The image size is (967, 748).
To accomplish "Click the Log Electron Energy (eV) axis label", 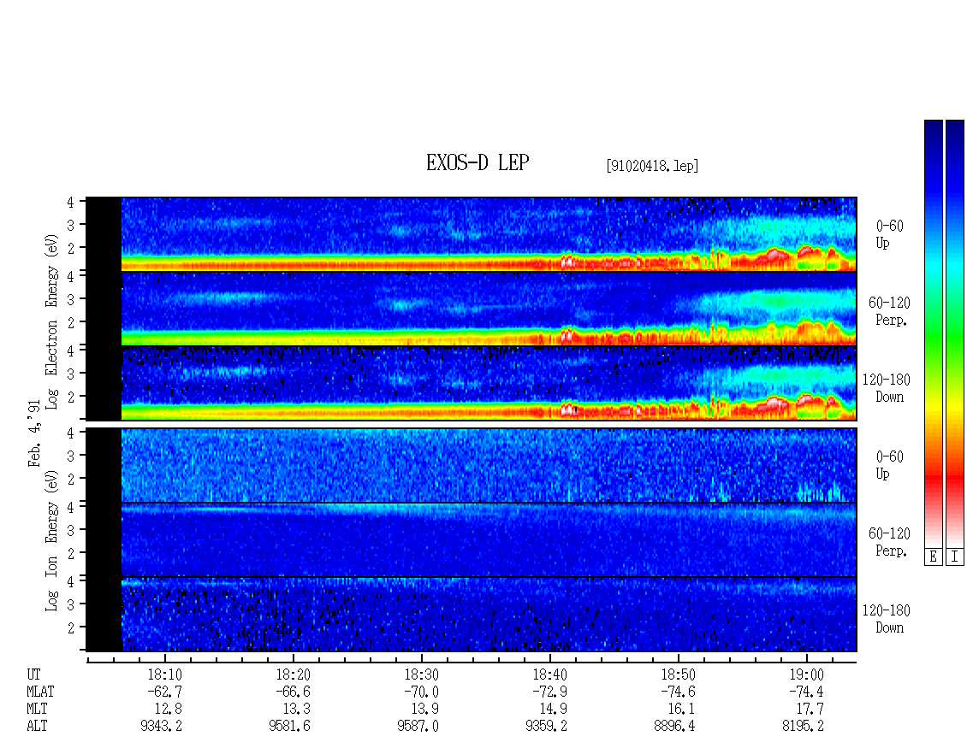I will coord(51,321).
